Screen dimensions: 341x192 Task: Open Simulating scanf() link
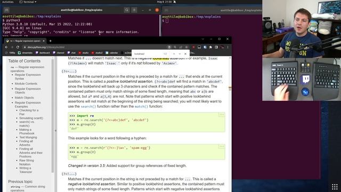31,118
